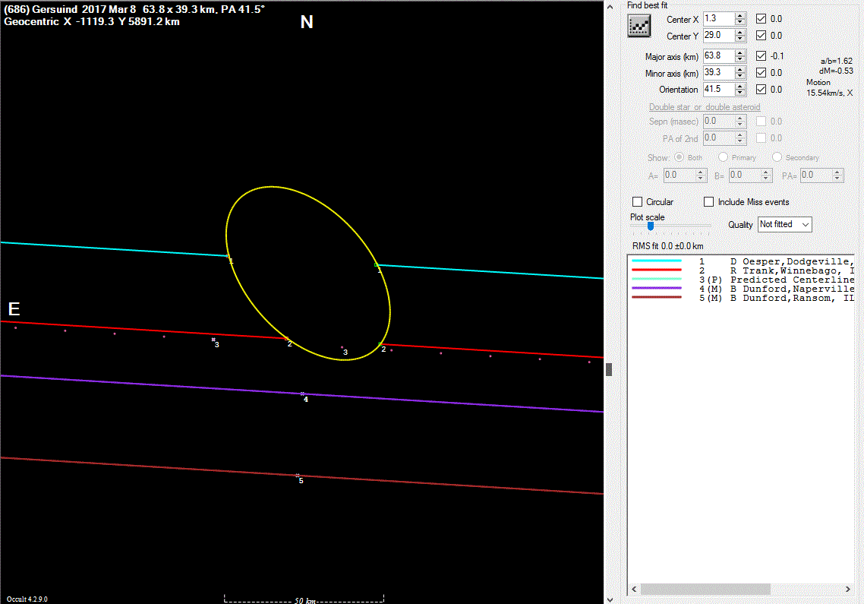Select the Secondary radio button
This screenshot has width=864, height=604.
(777, 157)
